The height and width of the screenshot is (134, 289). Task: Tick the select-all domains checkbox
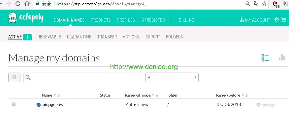point(14,77)
